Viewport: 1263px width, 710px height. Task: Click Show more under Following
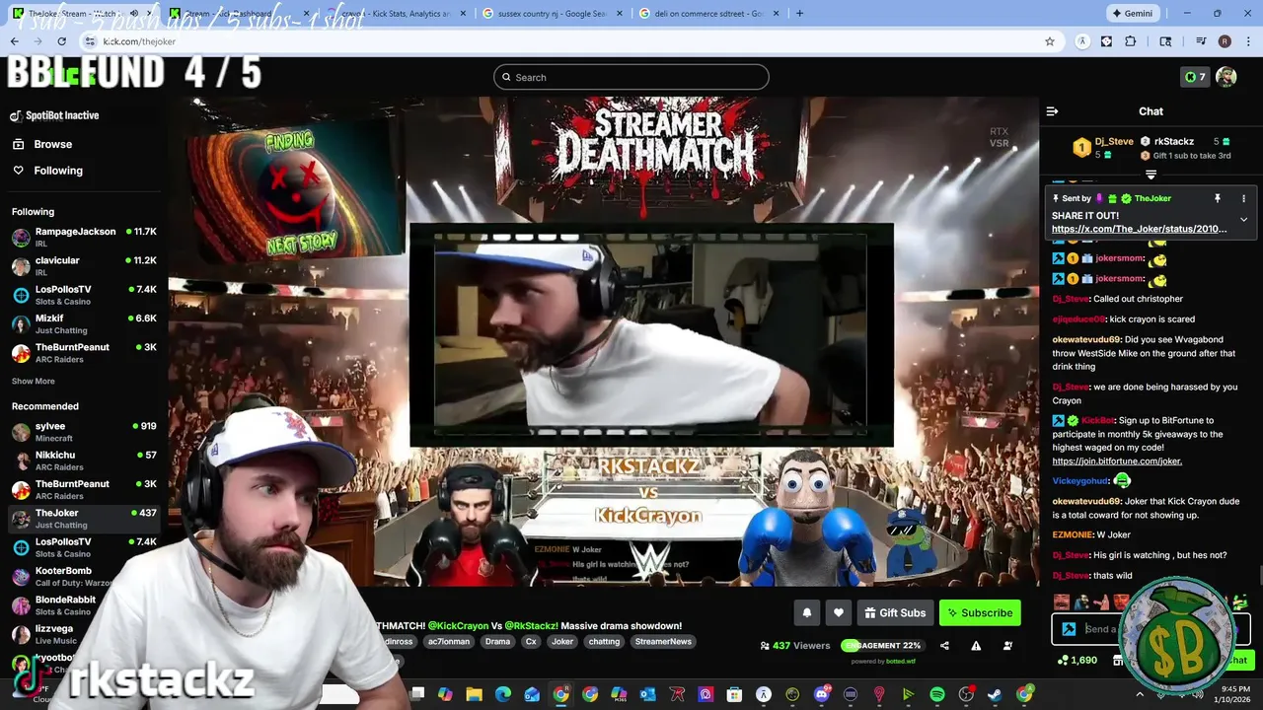34,381
